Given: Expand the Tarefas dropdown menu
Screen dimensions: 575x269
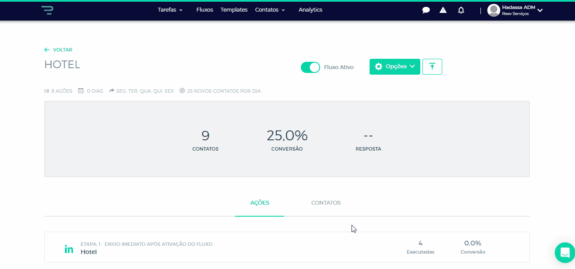Looking at the screenshot, I should click(x=170, y=10).
